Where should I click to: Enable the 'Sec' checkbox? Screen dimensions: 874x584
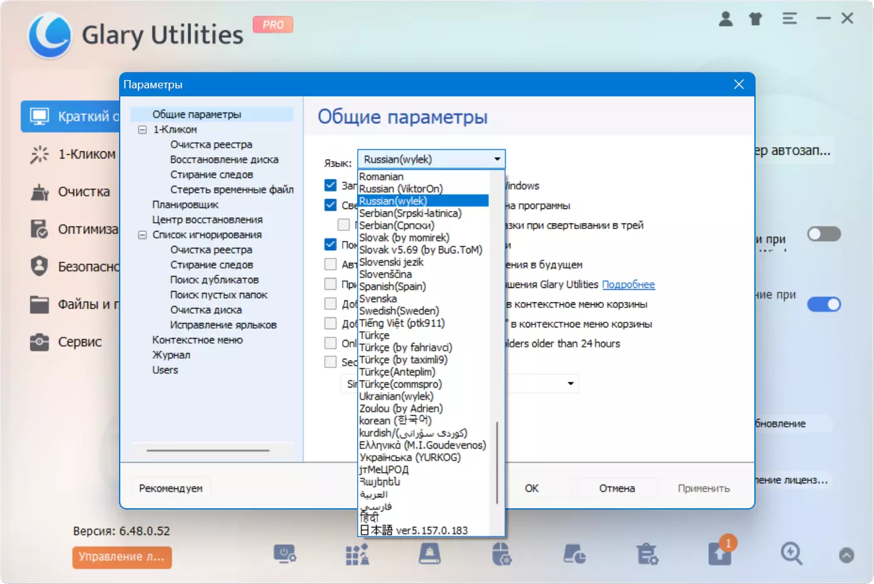[x=331, y=362]
